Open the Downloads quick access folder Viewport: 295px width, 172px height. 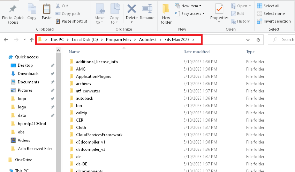(28, 74)
